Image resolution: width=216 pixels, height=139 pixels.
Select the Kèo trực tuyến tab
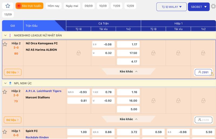pos(29,6)
